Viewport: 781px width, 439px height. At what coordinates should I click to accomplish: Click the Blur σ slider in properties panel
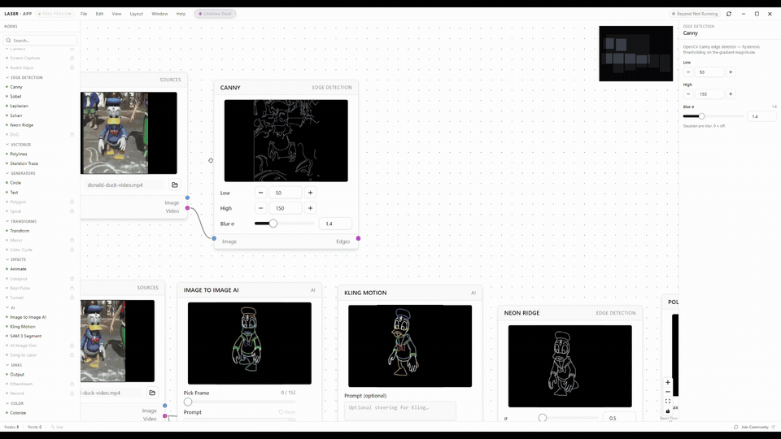pos(713,116)
